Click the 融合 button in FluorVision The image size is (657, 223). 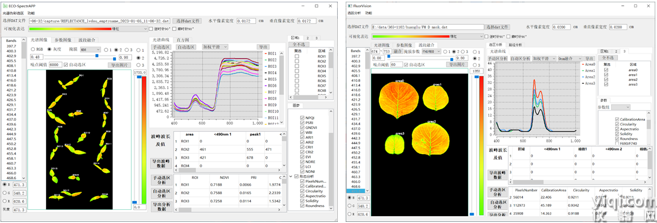397,51
